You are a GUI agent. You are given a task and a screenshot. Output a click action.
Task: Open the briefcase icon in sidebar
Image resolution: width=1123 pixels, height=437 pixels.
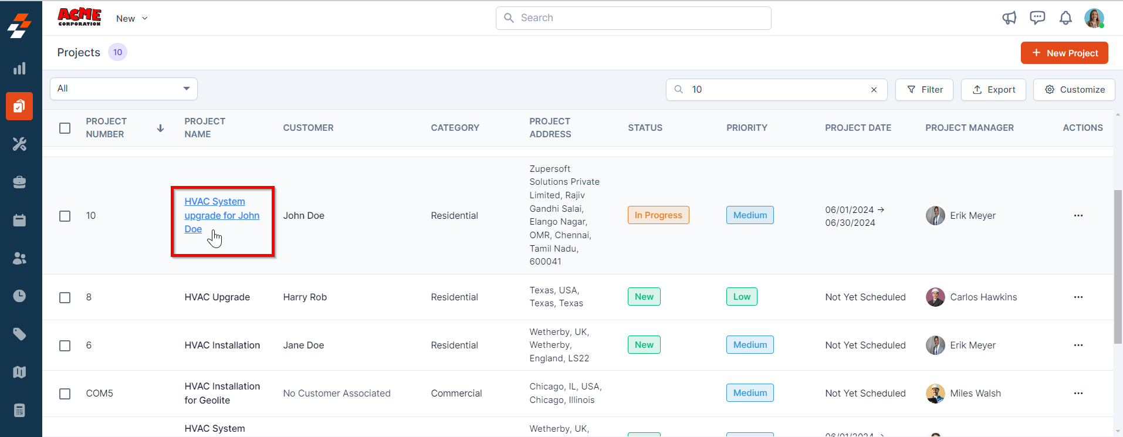point(19,182)
